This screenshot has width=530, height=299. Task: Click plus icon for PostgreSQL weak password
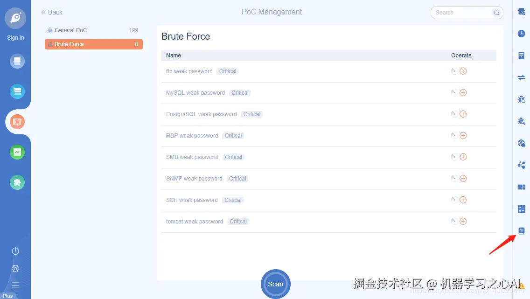point(463,114)
